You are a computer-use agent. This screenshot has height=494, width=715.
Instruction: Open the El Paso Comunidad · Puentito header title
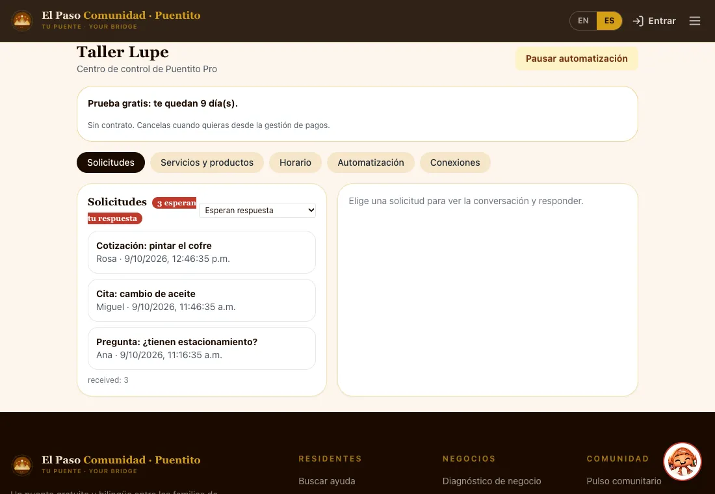coord(121,15)
